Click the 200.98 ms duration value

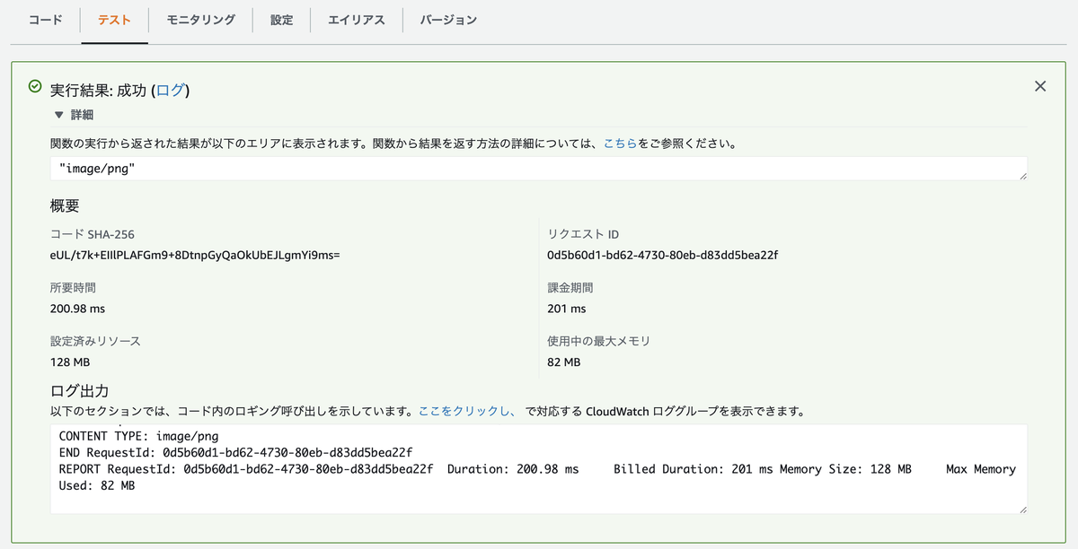tap(77, 309)
